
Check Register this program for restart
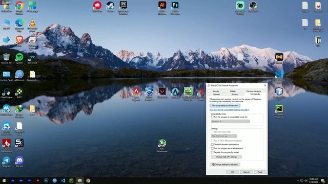pos(212,152)
